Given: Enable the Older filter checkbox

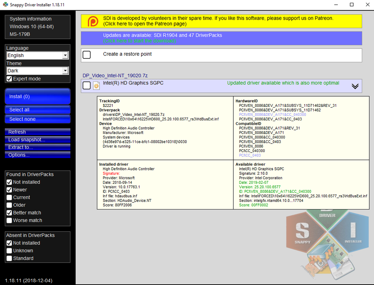Looking at the screenshot, I should pyautogui.click(x=9, y=205).
